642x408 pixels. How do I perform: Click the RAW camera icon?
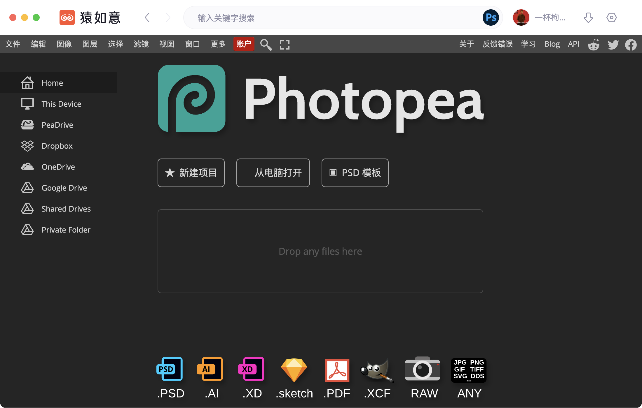[422, 369]
